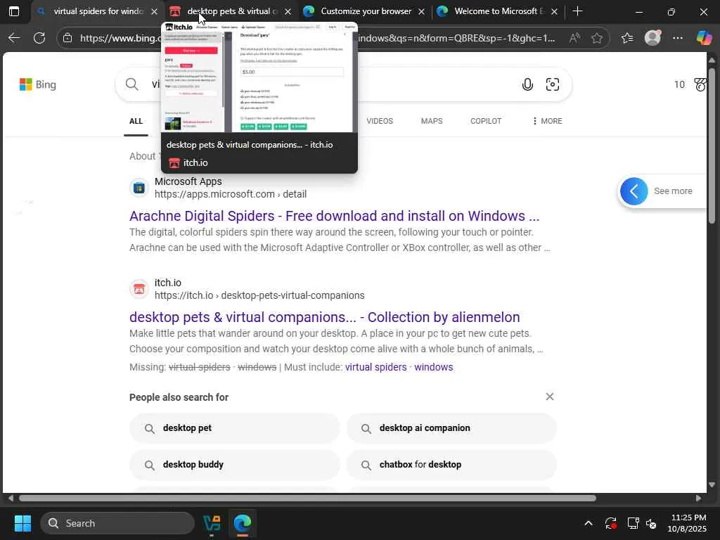This screenshot has height=540, width=720.
Task: Open the network status tray icon
Action: 633,523
